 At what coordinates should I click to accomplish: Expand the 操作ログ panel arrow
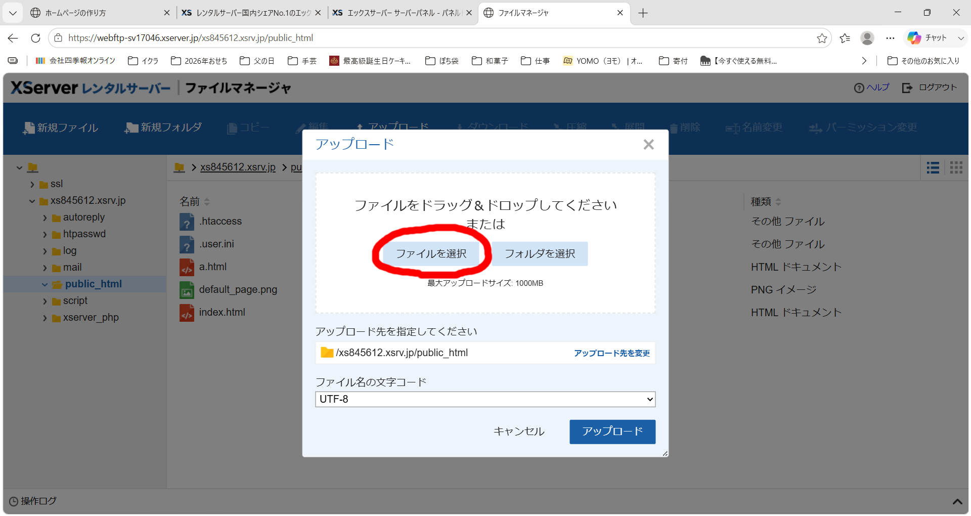[957, 502]
